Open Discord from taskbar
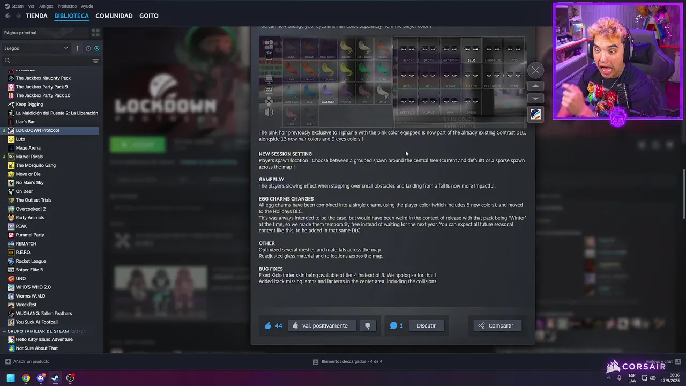Viewport: 686px width, 386px height. click(41, 378)
